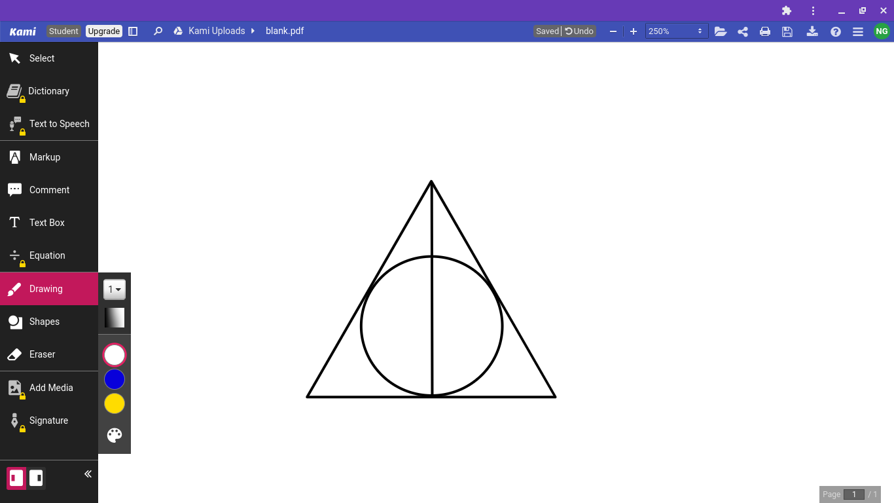Open the hamburger menu
The height and width of the screenshot is (503, 894).
[858, 31]
